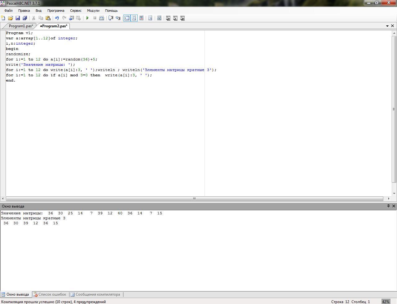This screenshot has height=304, width=397.
Task: Click the compile icon with blue grid
Action: [101, 18]
